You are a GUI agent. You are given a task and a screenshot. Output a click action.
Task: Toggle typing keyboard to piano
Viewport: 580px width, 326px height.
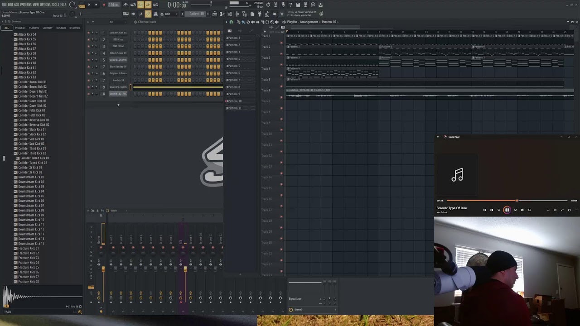[126, 14]
